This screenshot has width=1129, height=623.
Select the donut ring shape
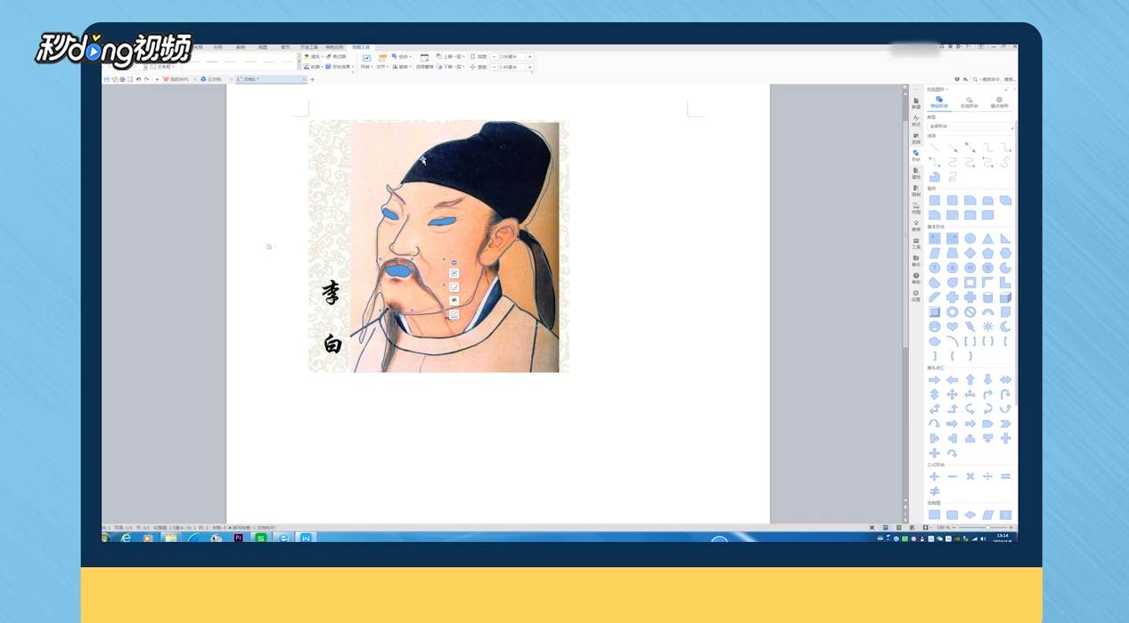tap(952, 311)
